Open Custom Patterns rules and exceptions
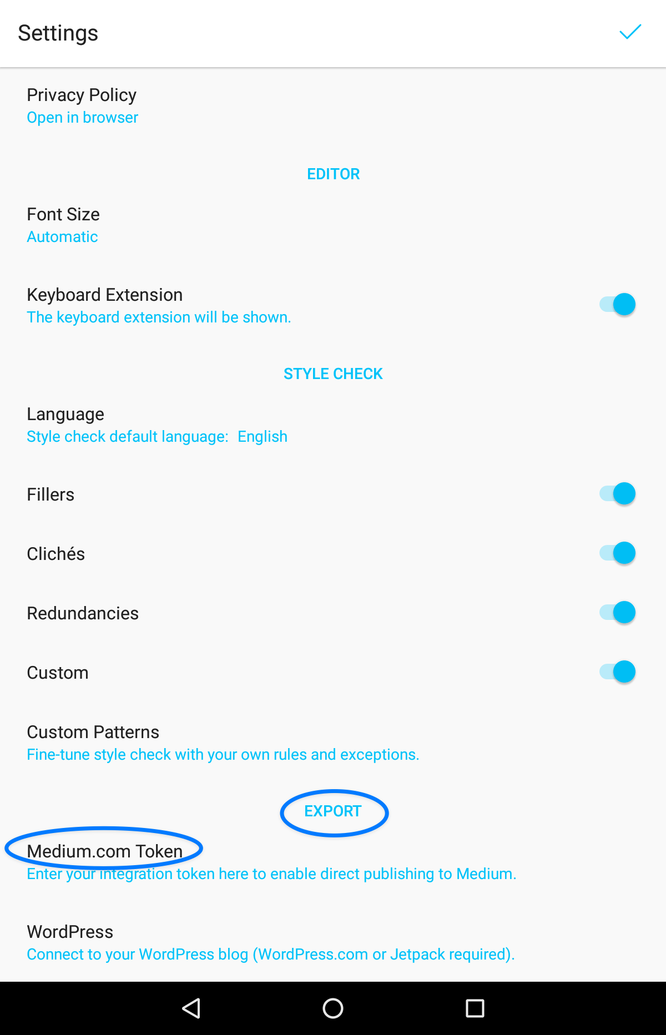Image resolution: width=666 pixels, height=1035 pixels. click(333, 743)
